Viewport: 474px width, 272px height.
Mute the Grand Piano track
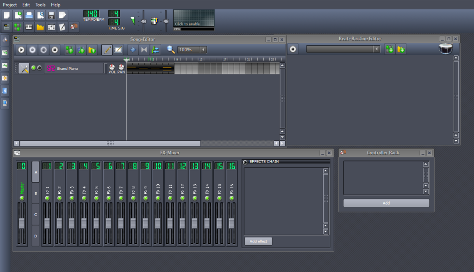33,68
